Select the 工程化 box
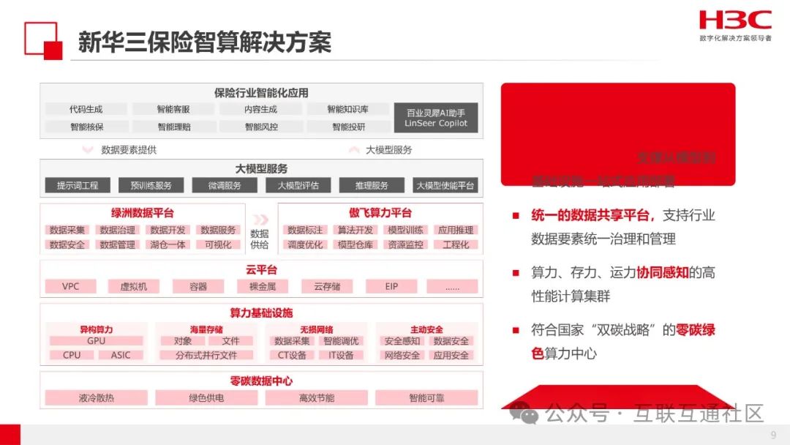 [456, 244]
